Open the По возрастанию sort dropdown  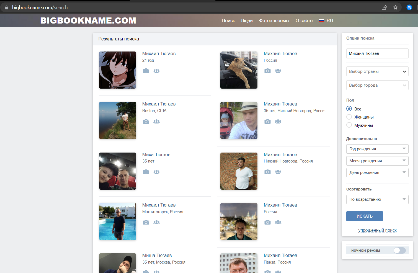377,199
